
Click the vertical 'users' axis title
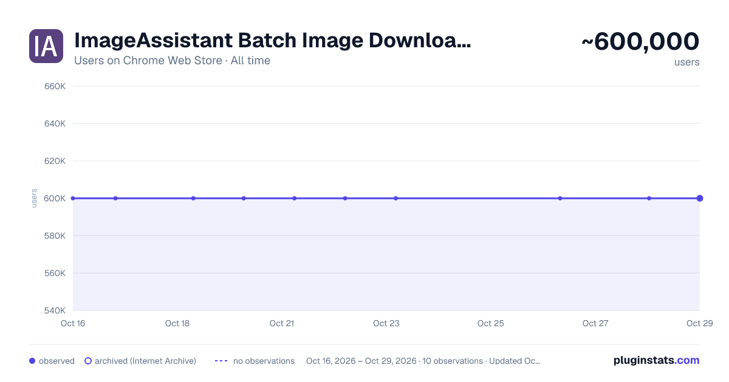(34, 198)
